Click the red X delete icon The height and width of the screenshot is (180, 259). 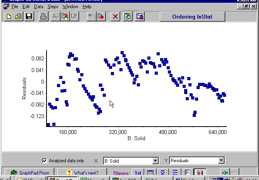pyautogui.click(x=115, y=16)
